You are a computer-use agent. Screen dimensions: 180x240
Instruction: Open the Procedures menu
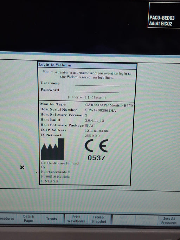8,218
